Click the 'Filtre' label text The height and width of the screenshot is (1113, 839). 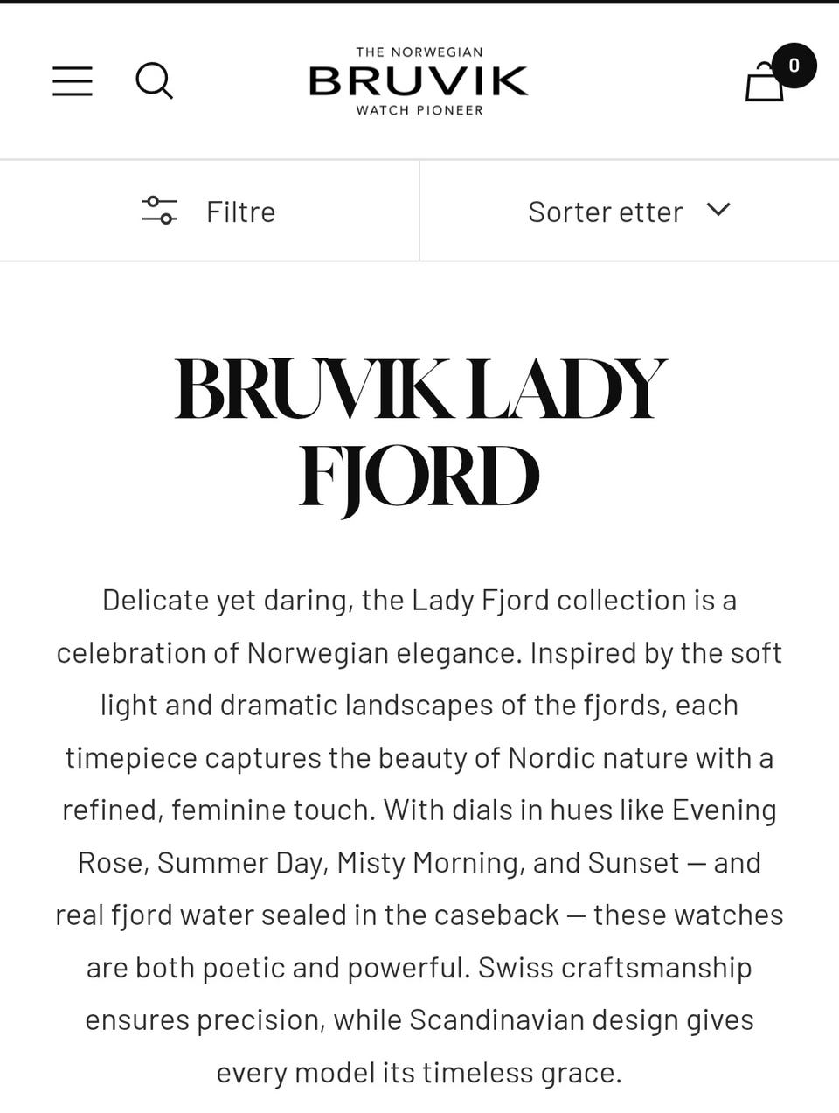coord(240,212)
